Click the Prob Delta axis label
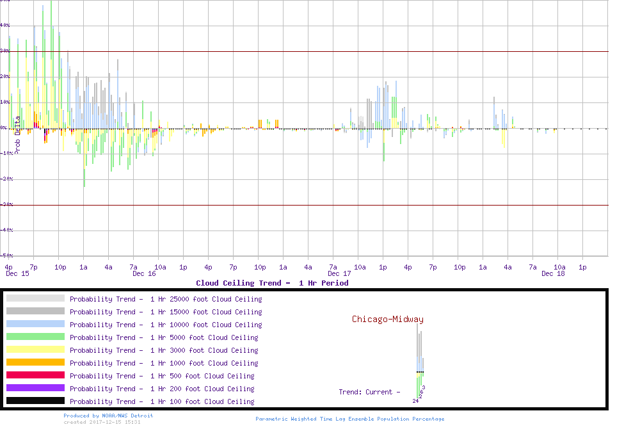This screenshot has width=640, height=429. point(17,133)
